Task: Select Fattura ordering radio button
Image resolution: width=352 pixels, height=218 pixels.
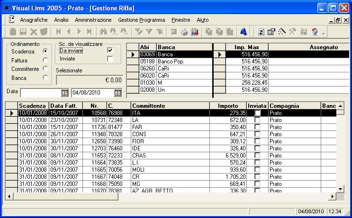Action: tap(45, 60)
